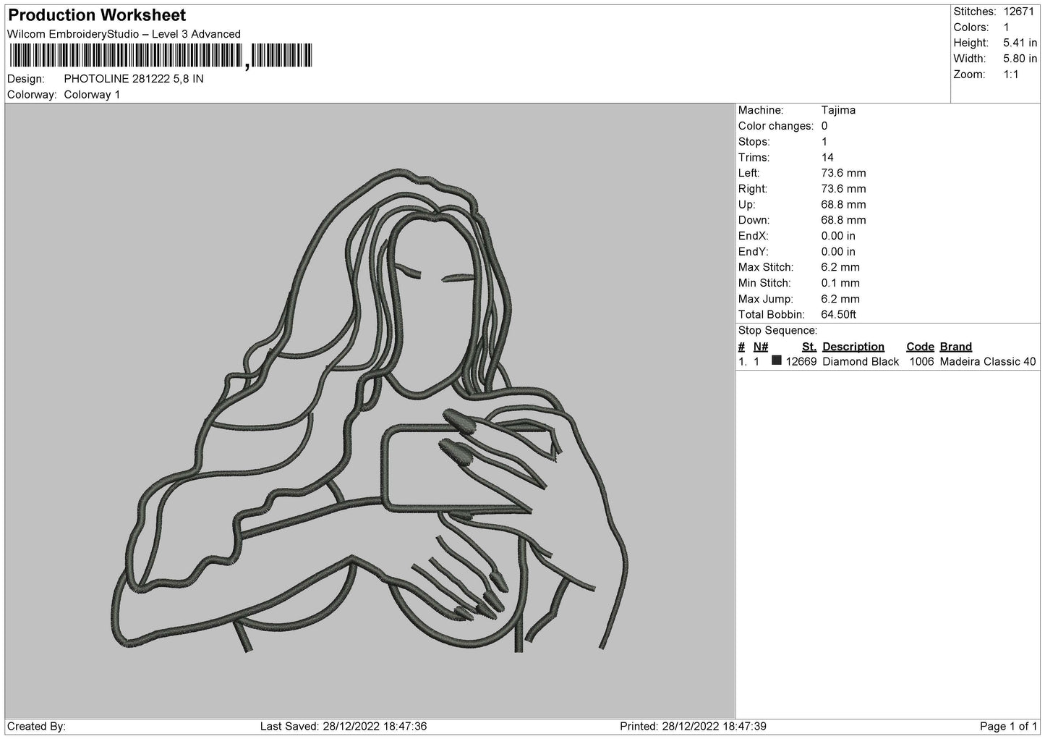Screen dimensions: 1045x739
Task: Click the Brand column header
Action: (x=956, y=347)
